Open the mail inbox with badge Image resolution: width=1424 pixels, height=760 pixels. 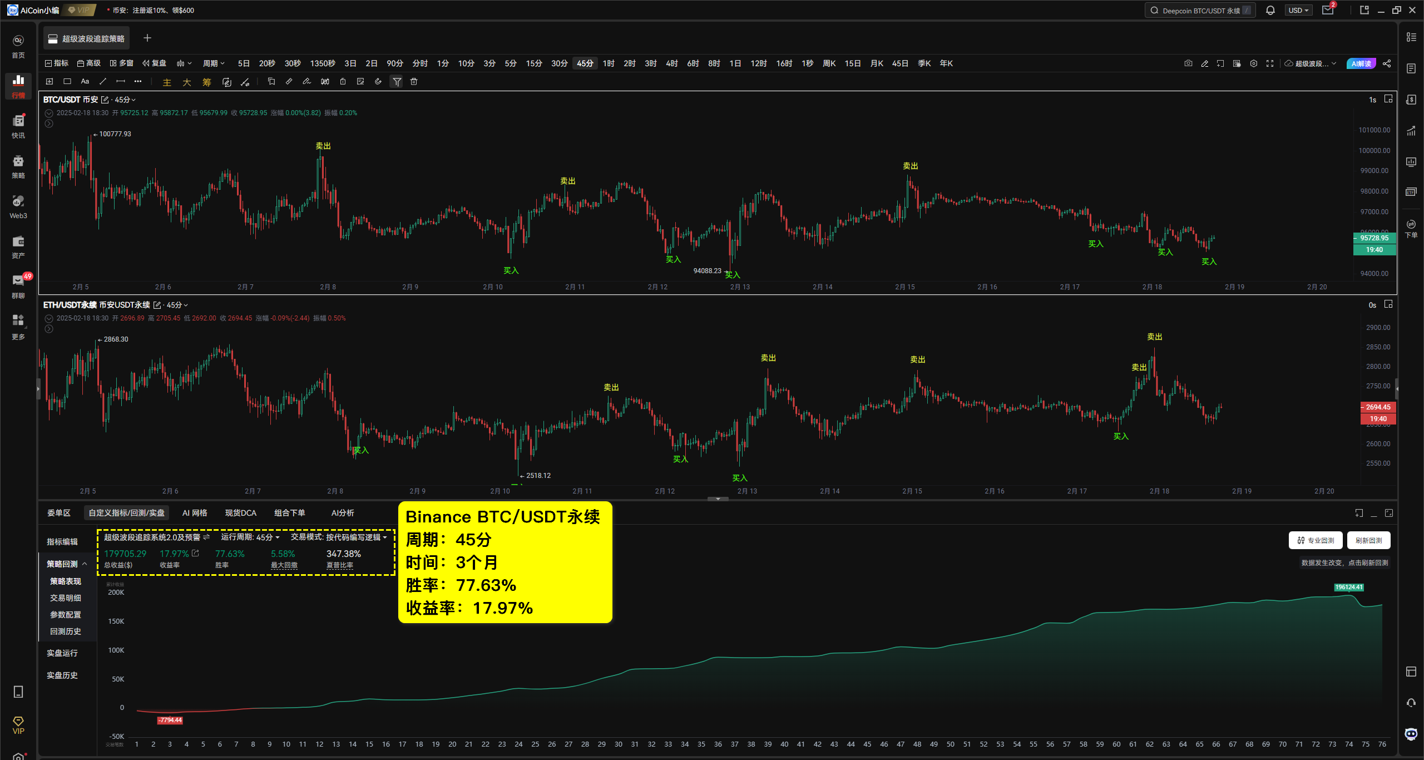click(1328, 10)
